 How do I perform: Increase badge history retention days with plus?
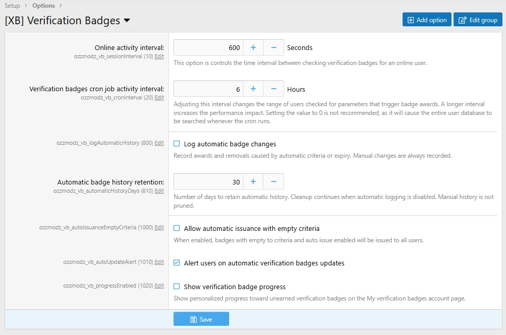tap(253, 181)
